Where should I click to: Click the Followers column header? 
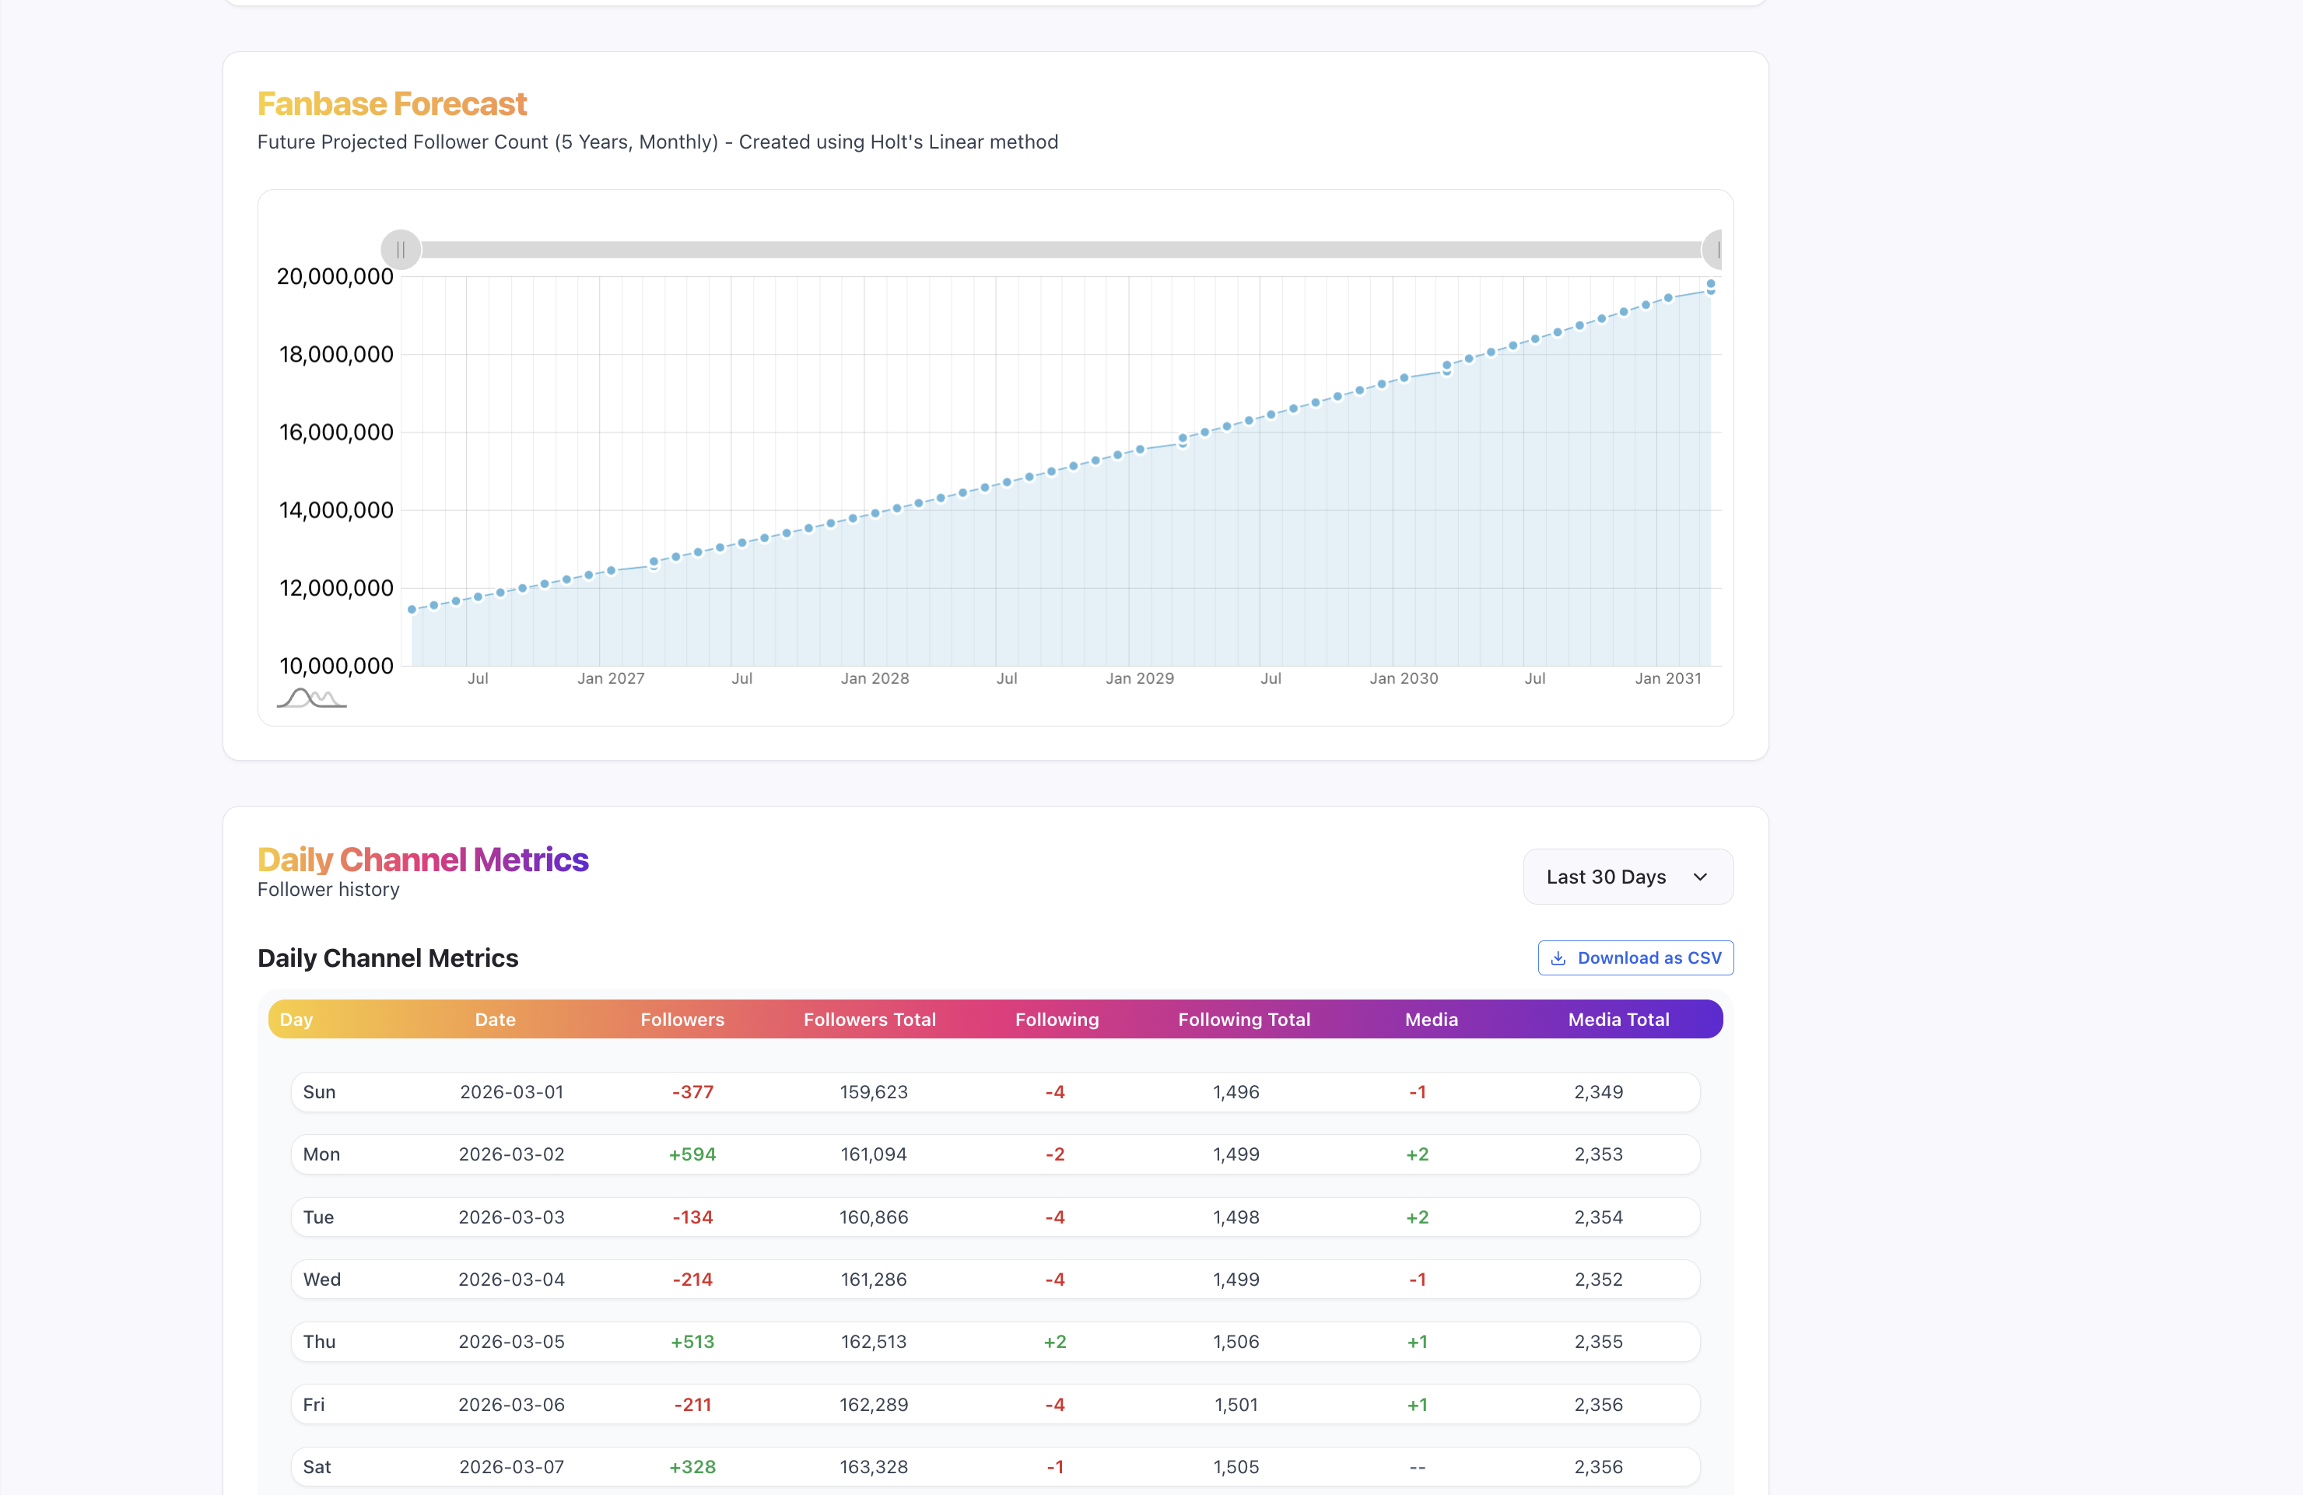[682, 1019]
